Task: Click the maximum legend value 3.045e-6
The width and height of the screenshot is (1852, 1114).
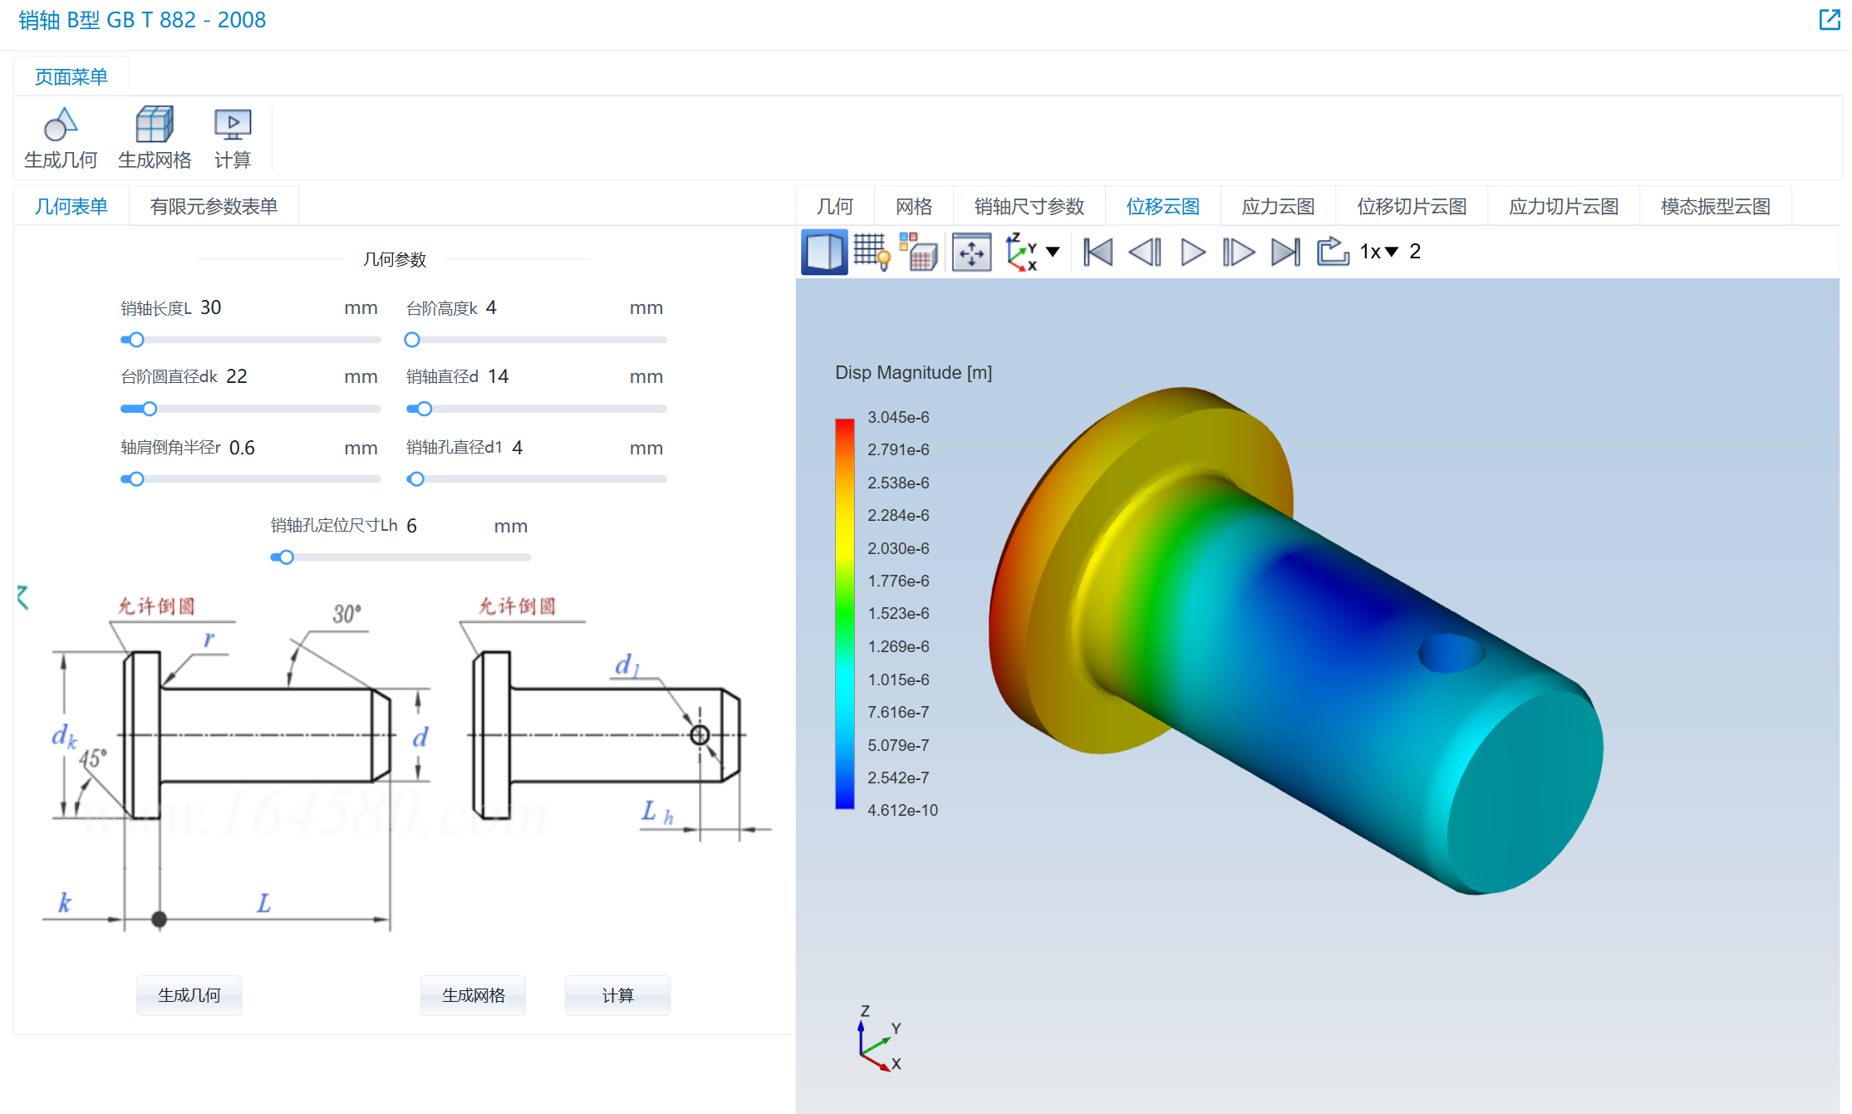Action: [x=898, y=417]
